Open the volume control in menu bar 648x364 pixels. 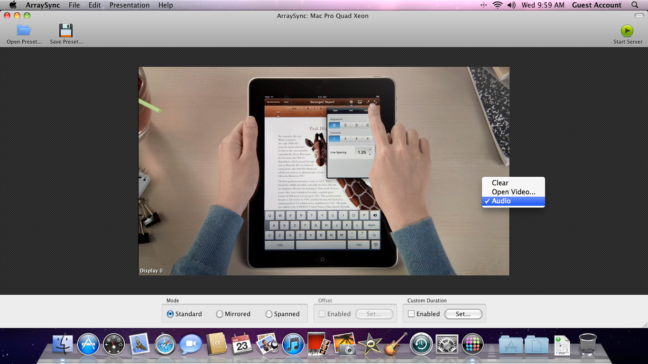[511, 5]
